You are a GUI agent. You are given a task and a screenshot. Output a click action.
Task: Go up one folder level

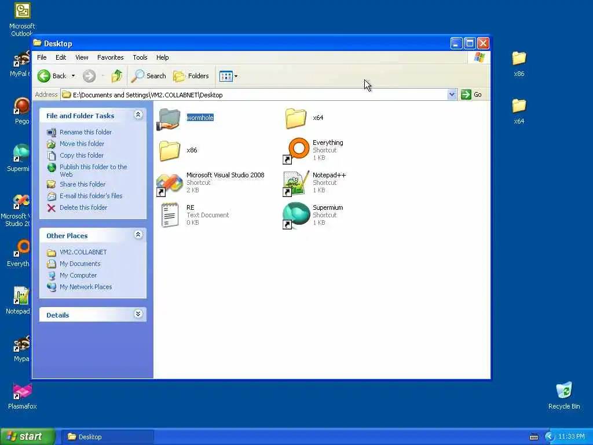(117, 76)
